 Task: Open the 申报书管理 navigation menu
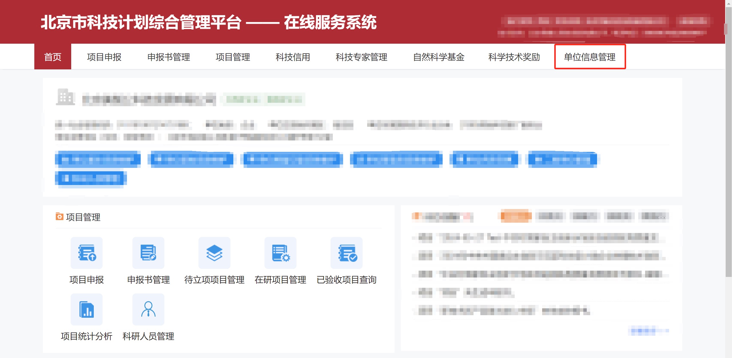168,57
